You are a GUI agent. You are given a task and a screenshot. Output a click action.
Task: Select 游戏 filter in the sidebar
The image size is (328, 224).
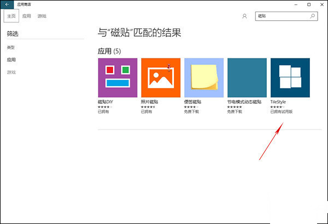coord(11,72)
